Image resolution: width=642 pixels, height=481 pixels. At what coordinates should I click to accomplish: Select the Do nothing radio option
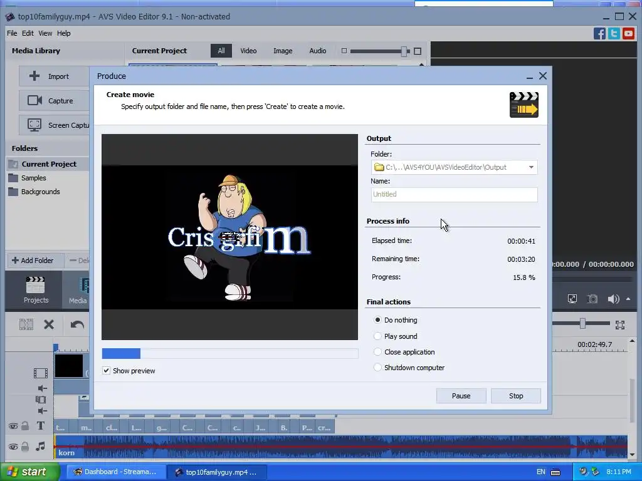click(377, 320)
